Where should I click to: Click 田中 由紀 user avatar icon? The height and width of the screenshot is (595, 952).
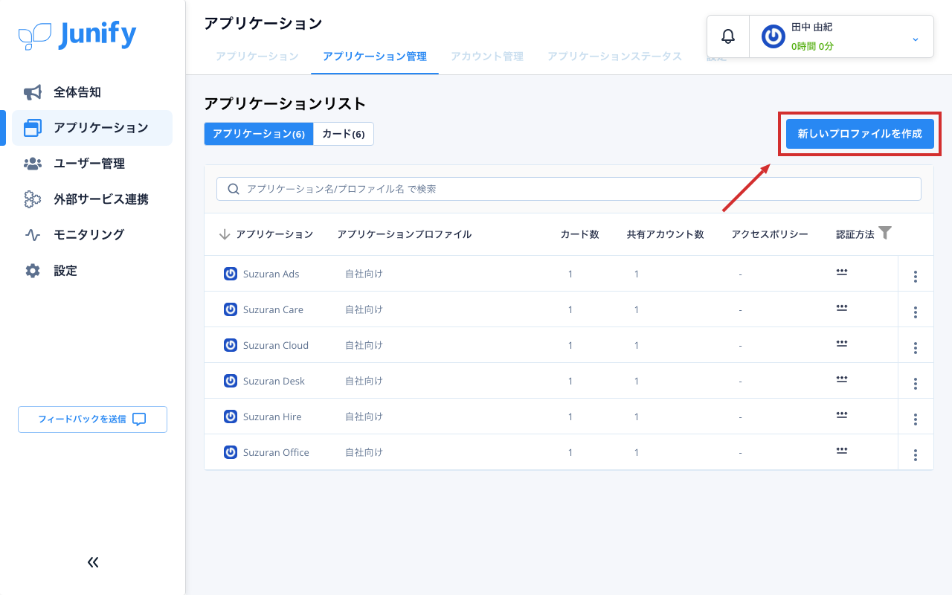click(x=773, y=36)
